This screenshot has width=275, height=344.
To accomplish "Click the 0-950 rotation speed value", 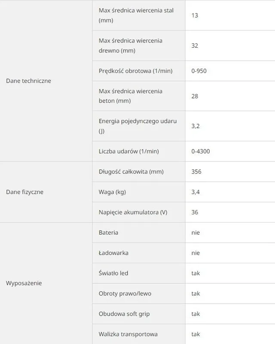I will click(199, 71).
